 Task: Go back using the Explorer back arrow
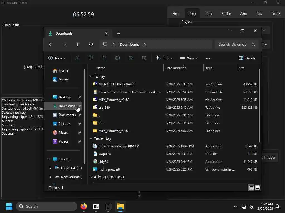point(51,44)
